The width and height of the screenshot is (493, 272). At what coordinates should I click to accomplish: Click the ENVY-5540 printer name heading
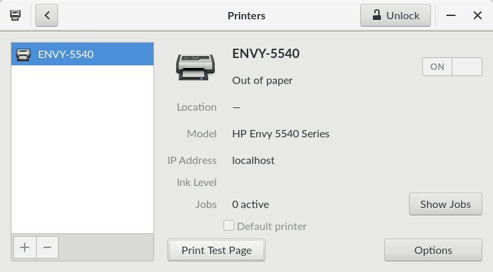click(x=266, y=53)
